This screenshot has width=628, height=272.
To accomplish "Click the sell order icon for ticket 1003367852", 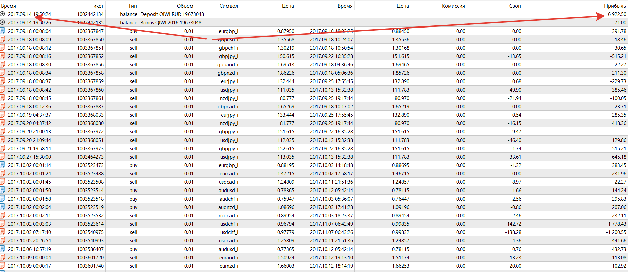I will pos(2,56).
